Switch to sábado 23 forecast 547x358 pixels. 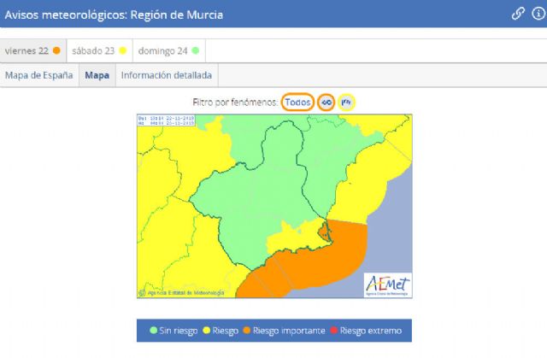coord(98,50)
